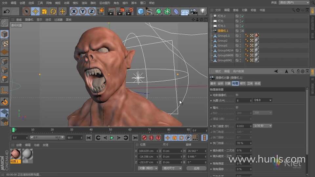Open the viewport 摄像机 menu
315x177 pixels.
(x=29, y=20)
